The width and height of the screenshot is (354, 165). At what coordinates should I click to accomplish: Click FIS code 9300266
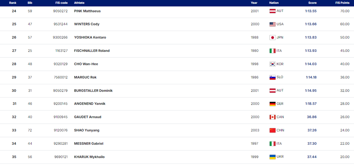[x=60, y=37]
